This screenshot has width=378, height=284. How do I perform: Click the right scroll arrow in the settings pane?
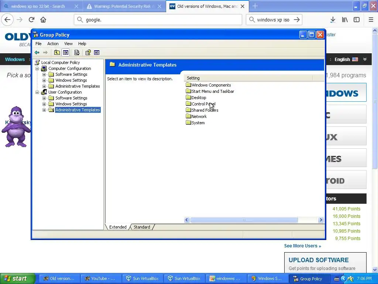click(x=321, y=220)
